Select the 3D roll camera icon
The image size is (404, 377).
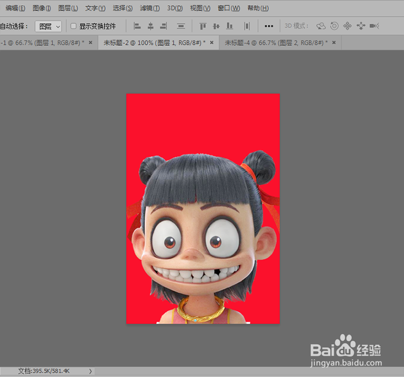[x=335, y=26]
